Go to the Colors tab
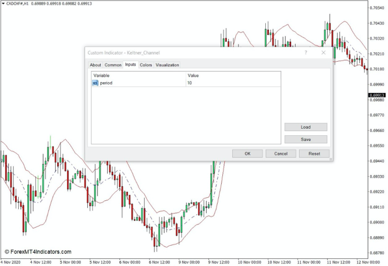Viewport: 388px width, 266px height. pos(146,65)
